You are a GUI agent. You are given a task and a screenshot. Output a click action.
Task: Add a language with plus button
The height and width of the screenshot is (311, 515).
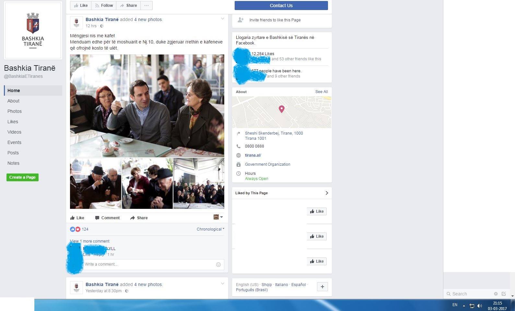322,287
